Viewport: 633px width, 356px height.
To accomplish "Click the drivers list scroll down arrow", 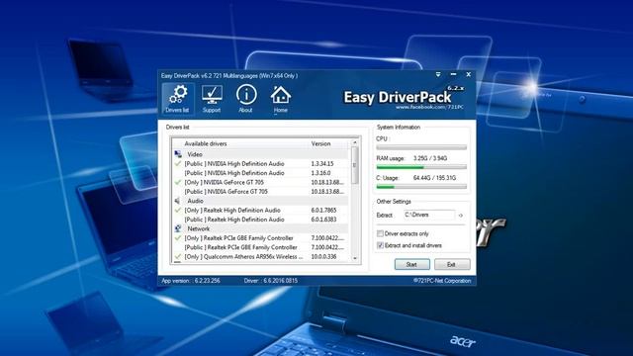I will [355, 258].
